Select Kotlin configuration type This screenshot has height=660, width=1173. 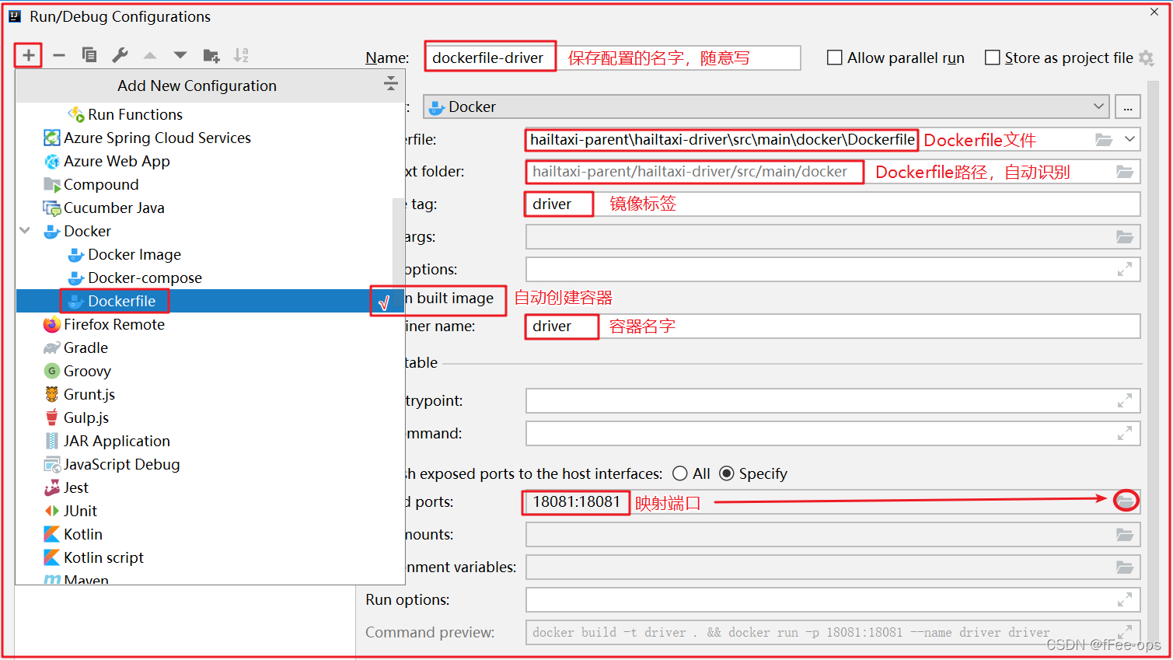83,534
